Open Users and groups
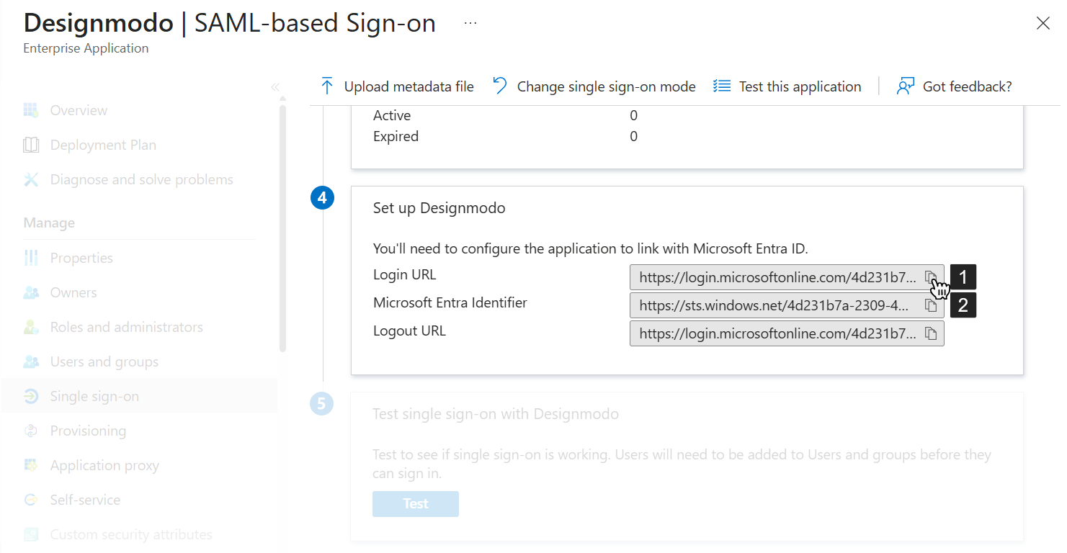This screenshot has width=1067, height=553. [104, 361]
